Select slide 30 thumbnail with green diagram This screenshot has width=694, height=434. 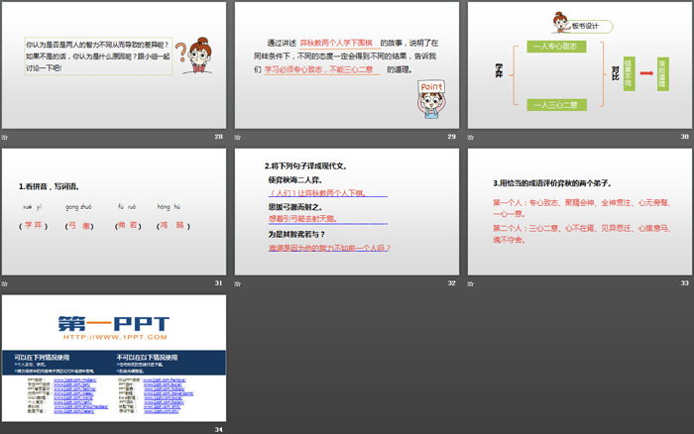580,65
